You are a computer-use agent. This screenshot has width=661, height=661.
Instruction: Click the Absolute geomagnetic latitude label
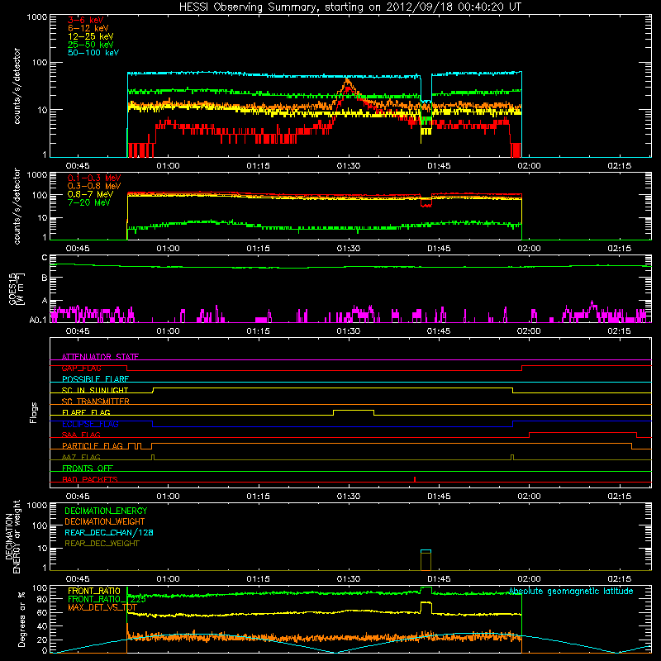point(571,592)
